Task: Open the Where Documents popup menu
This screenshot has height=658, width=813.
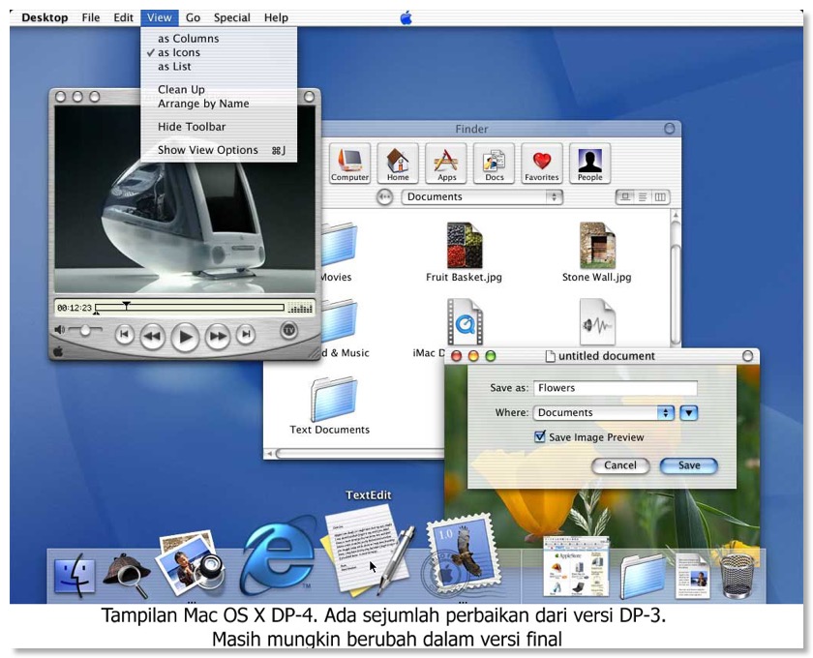Action: point(604,413)
